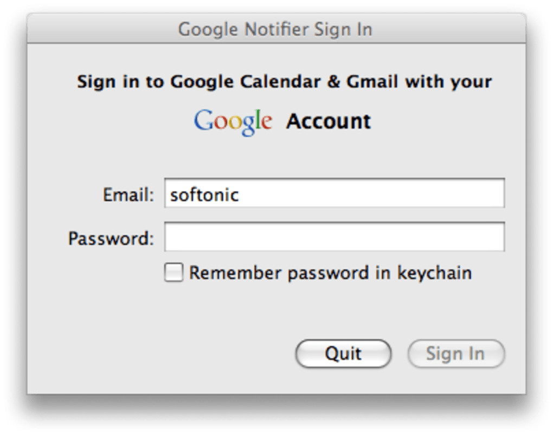Click the "Password:" field label
This screenshot has height=435, width=553.
pyautogui.click(x=111, y=238)
